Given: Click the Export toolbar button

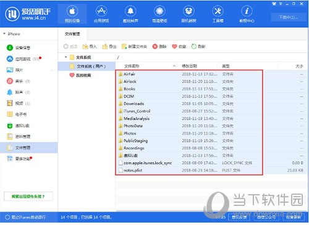Looking at the screenshot, I should tap(109, 47).
